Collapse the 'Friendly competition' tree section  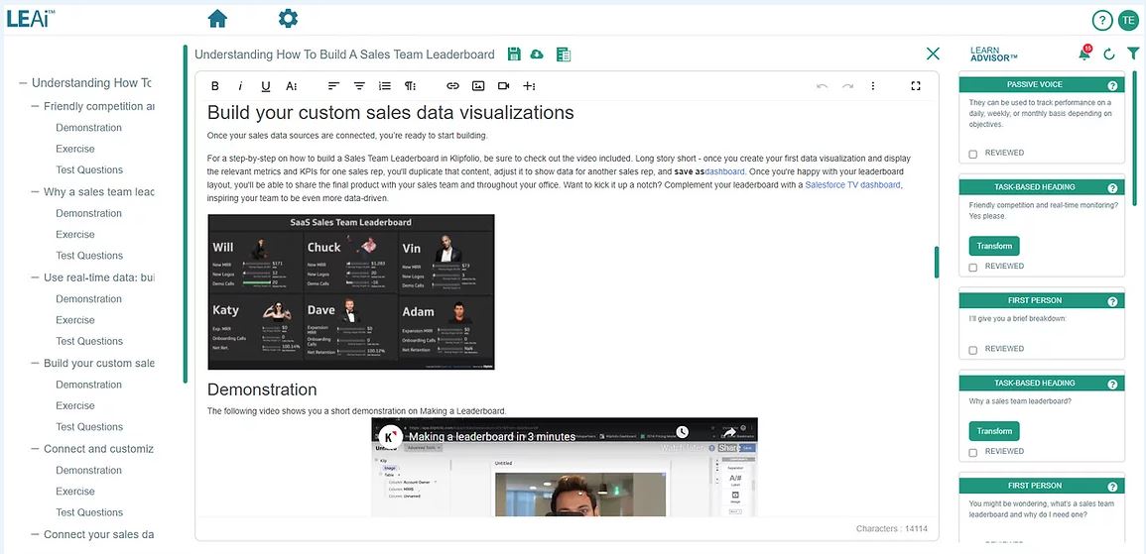36,106
